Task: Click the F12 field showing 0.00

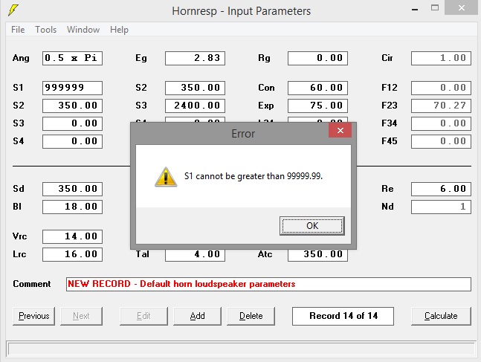Action: click(x=441, y=88)
